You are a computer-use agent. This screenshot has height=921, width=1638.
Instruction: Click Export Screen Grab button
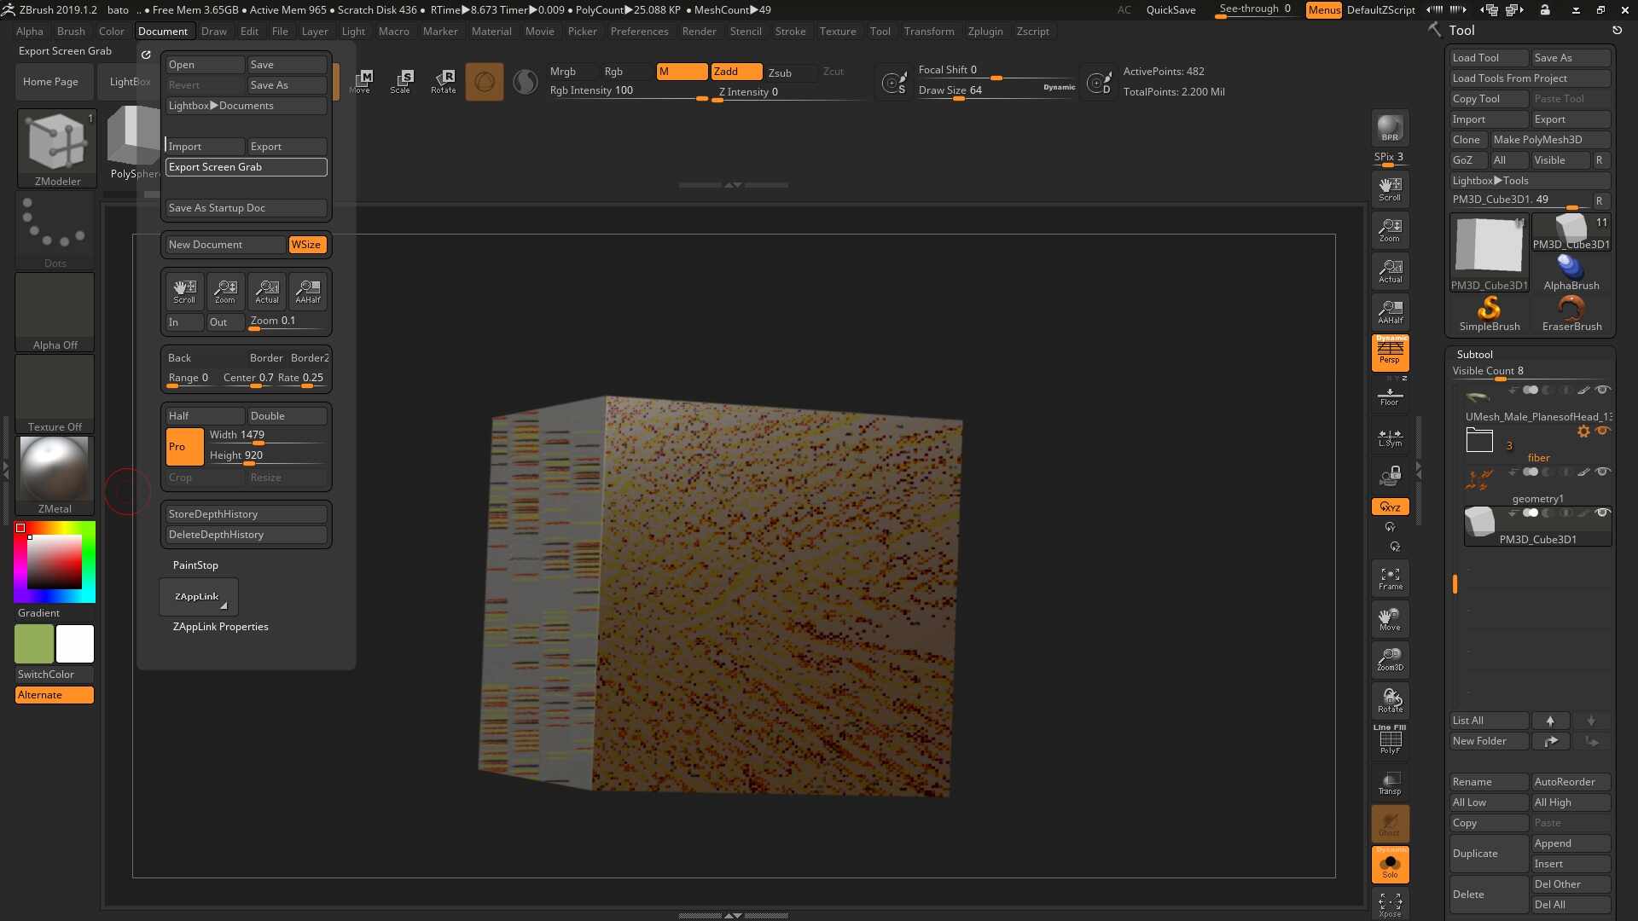pos(246,167)
